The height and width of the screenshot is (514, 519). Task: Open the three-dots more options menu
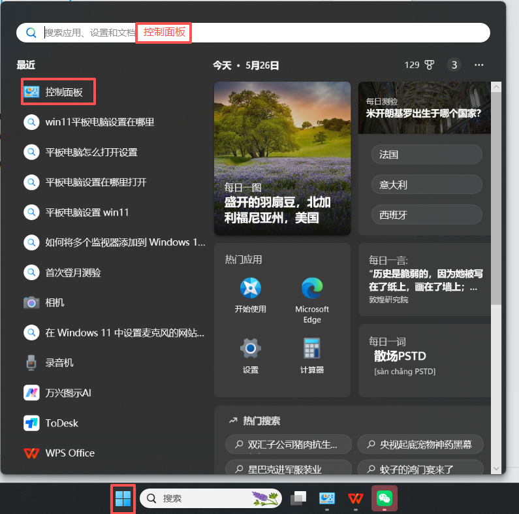coord(479,65)
